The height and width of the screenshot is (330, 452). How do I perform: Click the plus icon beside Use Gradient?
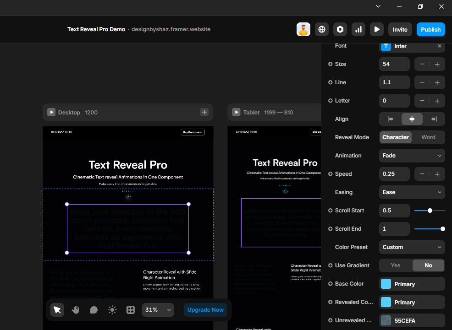click(331, 265)
